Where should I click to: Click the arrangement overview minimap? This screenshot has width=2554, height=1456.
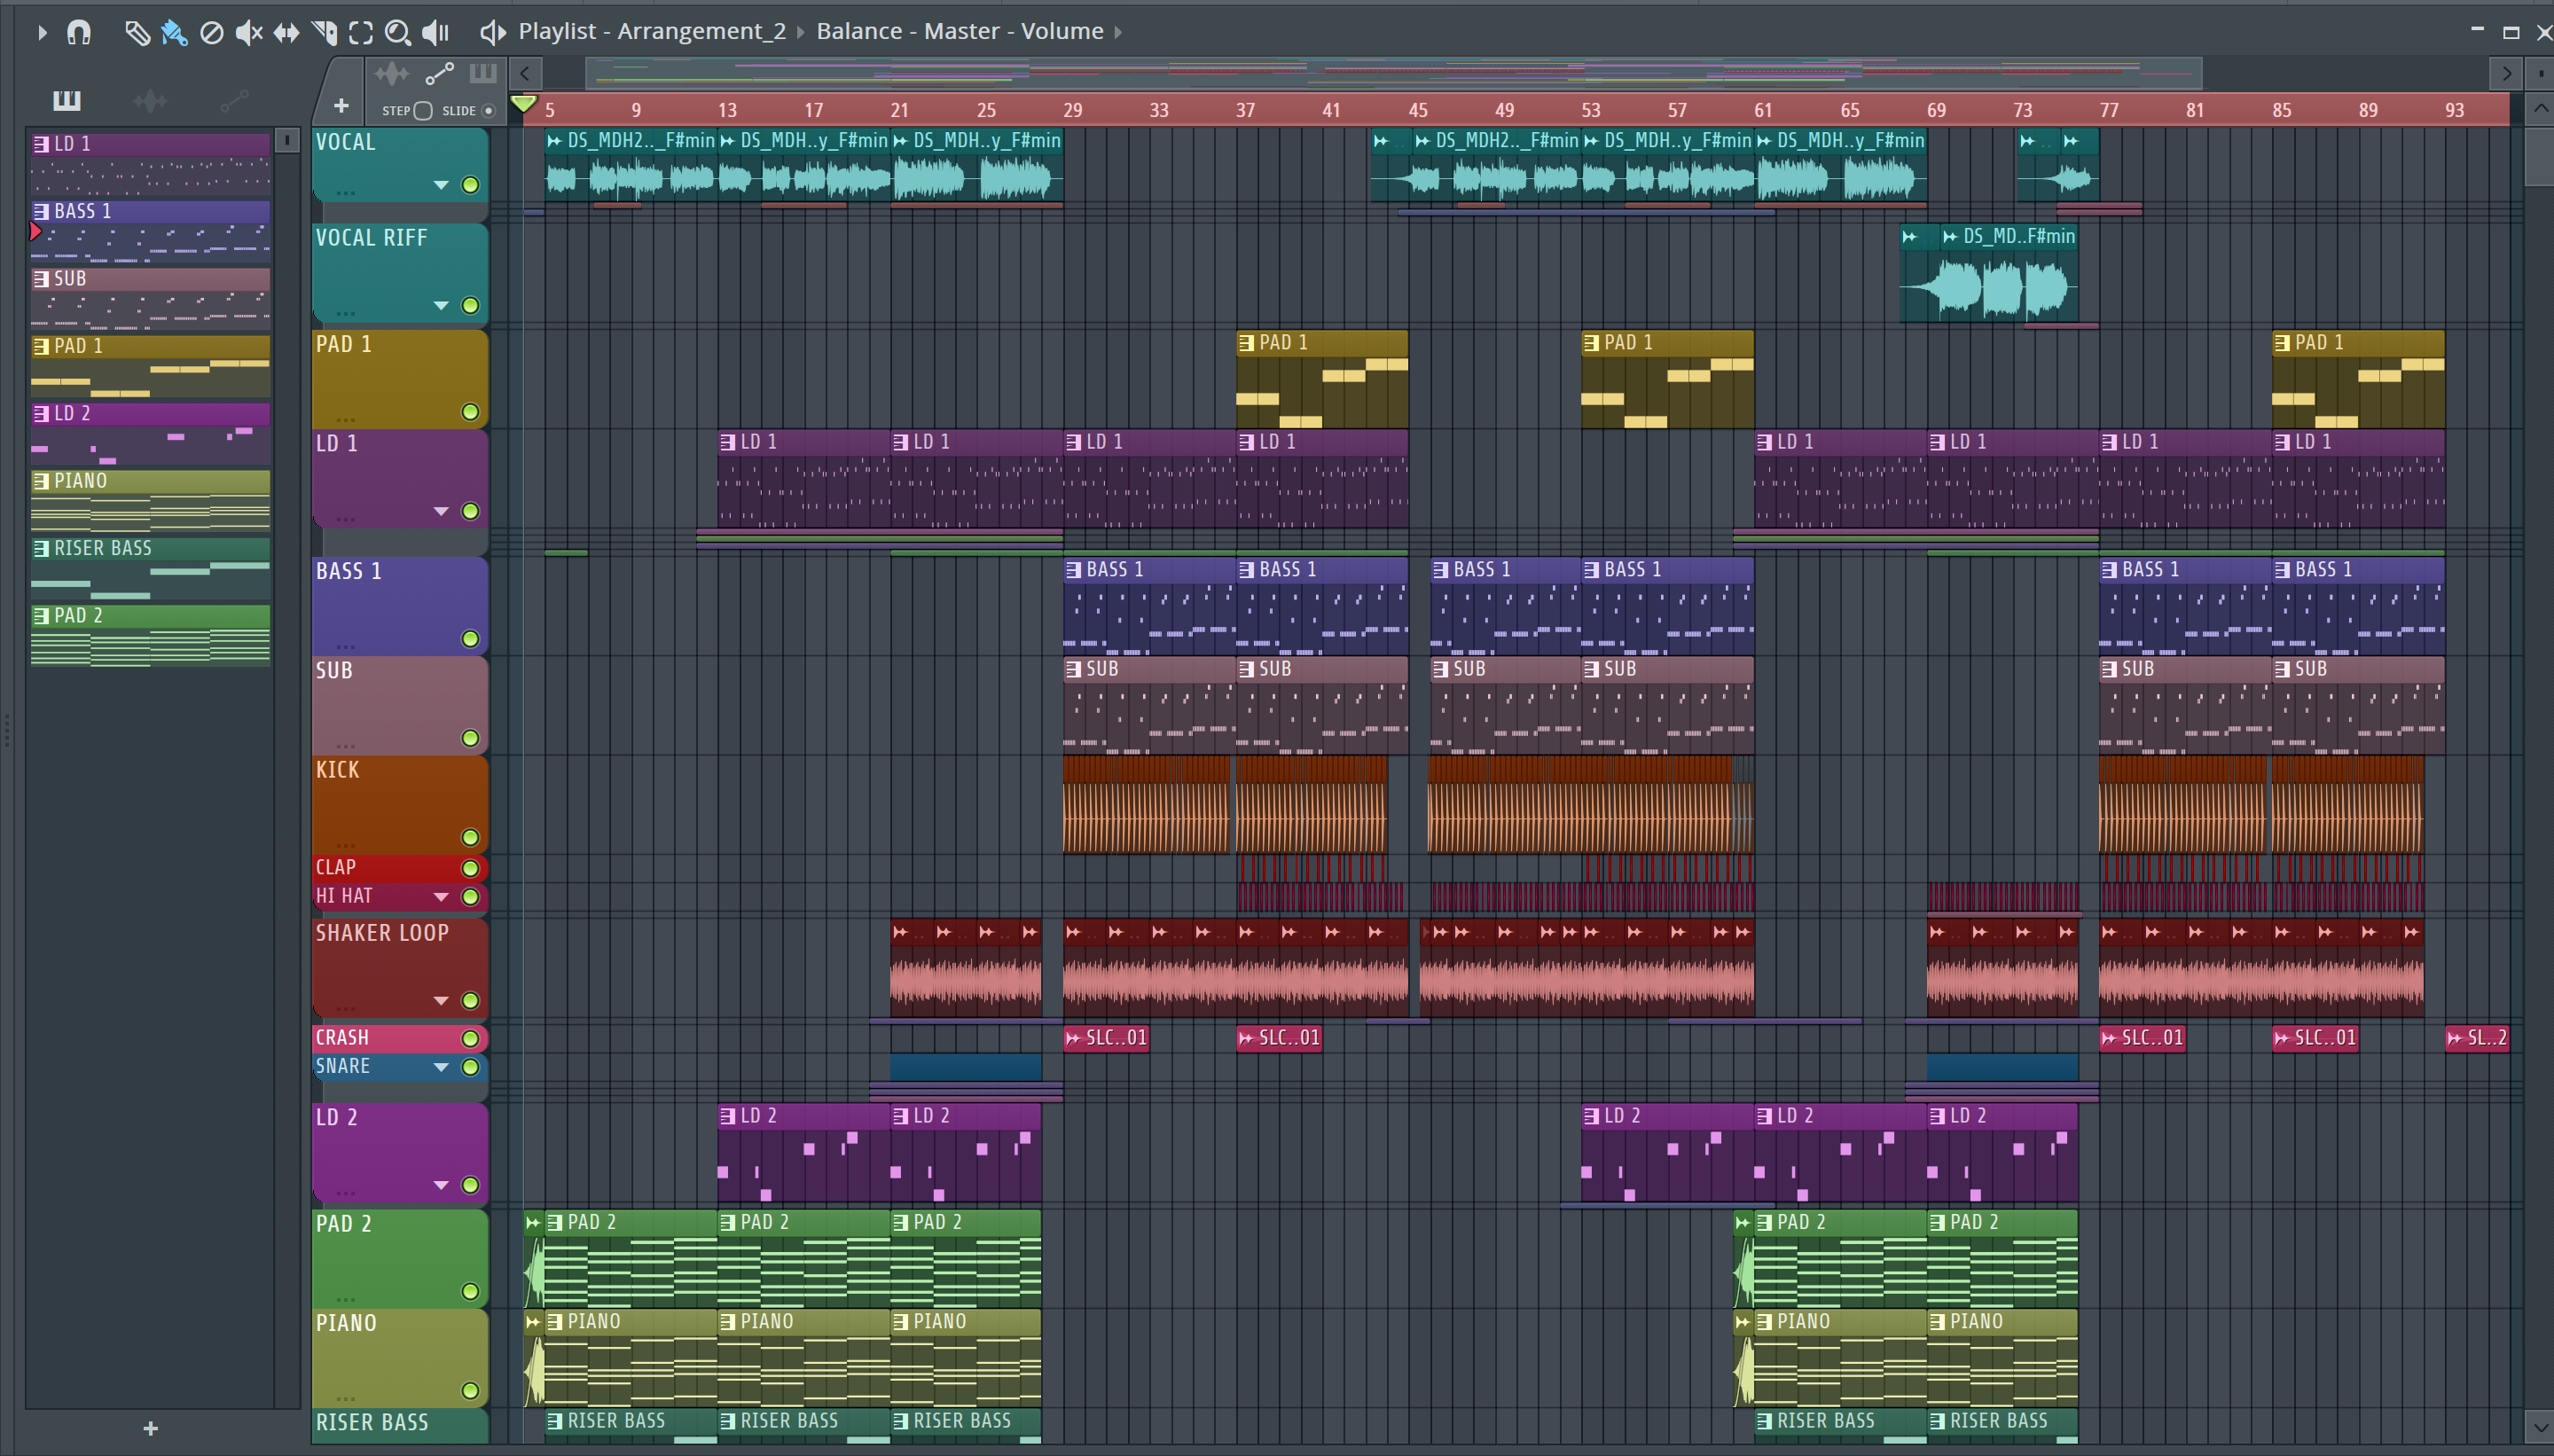[x=1393, y=73]
